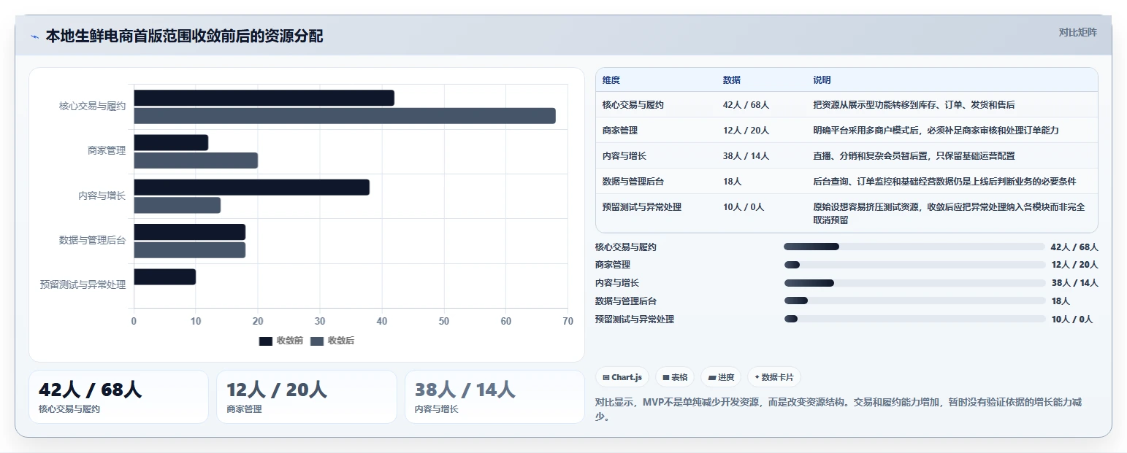Click the 维度 table column header

point(611,80)
